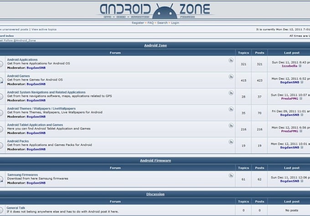The width and height of the screenshot is (310, 216).
Task: Open feed icon for Android Packs row
Action: click(231, 142)
